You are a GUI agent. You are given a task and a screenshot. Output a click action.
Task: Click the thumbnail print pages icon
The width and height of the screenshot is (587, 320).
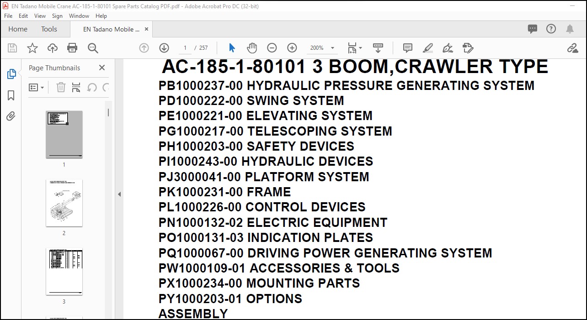point(76,87)
